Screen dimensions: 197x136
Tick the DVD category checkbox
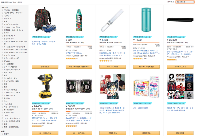(x=2, y=115)
